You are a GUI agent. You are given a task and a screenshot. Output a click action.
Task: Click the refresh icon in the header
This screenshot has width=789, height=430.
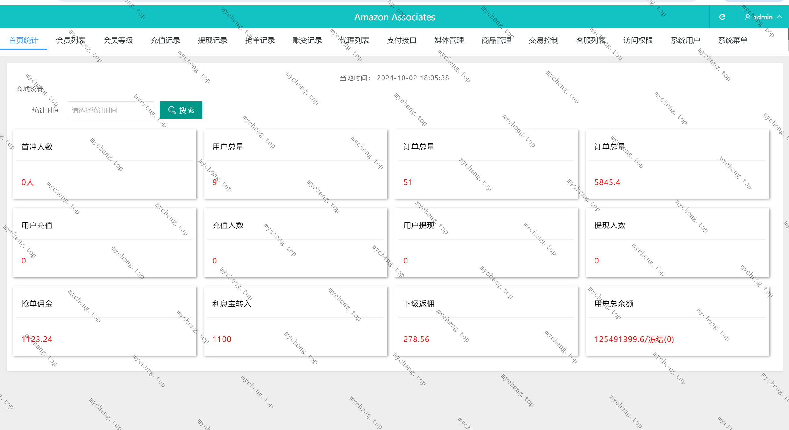point(722,17)
